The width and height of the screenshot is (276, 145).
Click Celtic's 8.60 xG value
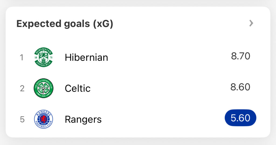240,87
